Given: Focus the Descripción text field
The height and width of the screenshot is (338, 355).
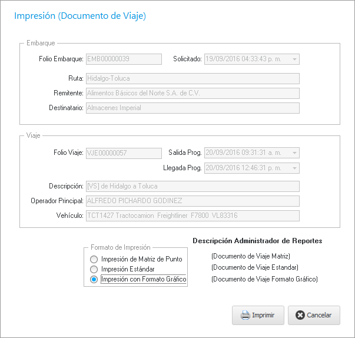Looking at the screenshot, I should [x=193, y=186].
